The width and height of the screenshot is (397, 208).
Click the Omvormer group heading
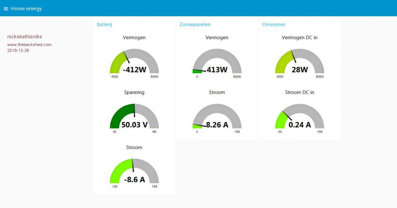[274, 24]
